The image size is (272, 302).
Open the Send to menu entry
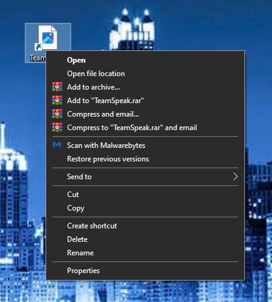[145, 177]
